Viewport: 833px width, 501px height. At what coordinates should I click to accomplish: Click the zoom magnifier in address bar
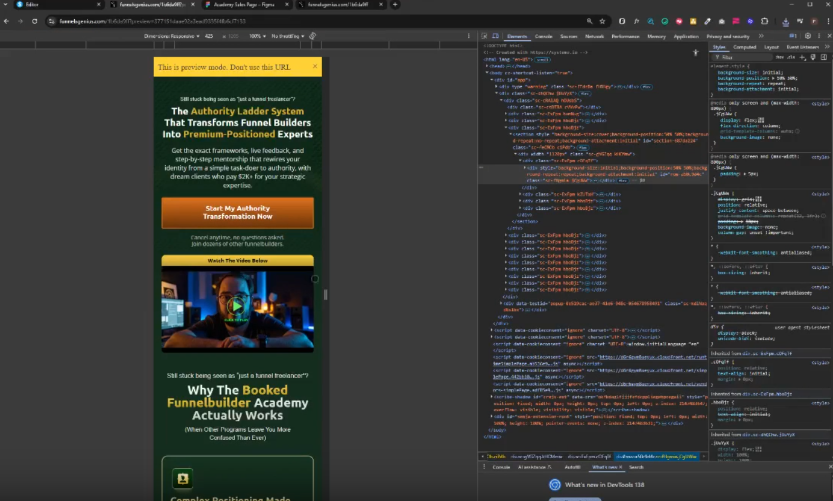(x=589, y=21)
